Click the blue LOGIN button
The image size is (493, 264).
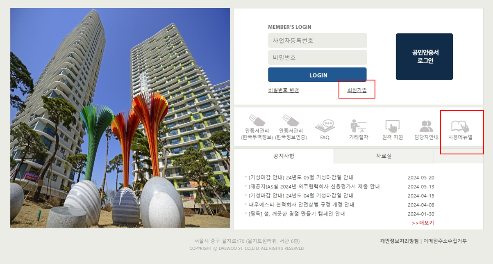tap(318, 75)
